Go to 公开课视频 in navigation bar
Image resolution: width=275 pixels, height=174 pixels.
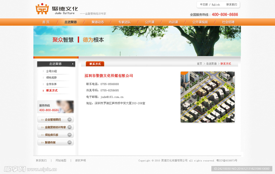tap(200, 22)
